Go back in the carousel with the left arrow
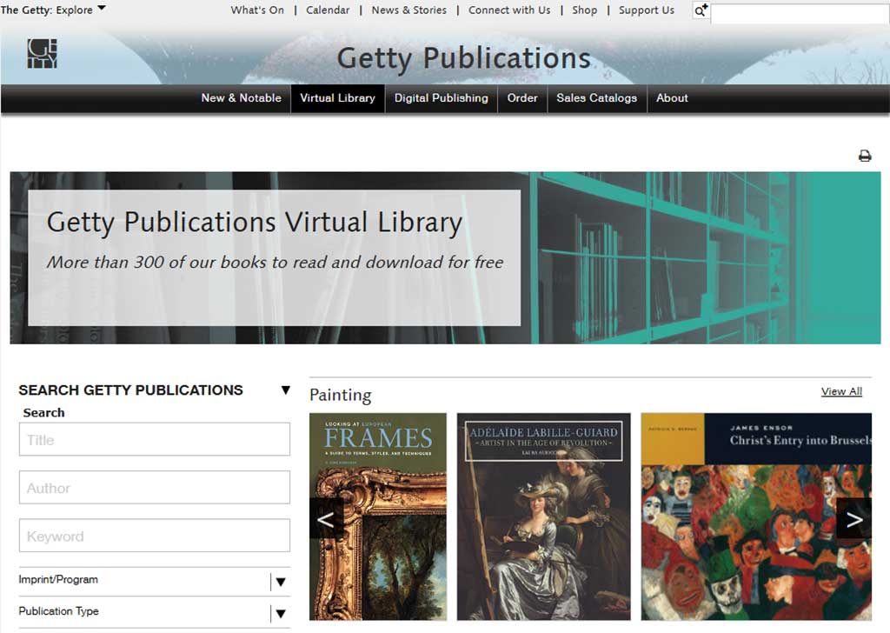 (326, 518)
